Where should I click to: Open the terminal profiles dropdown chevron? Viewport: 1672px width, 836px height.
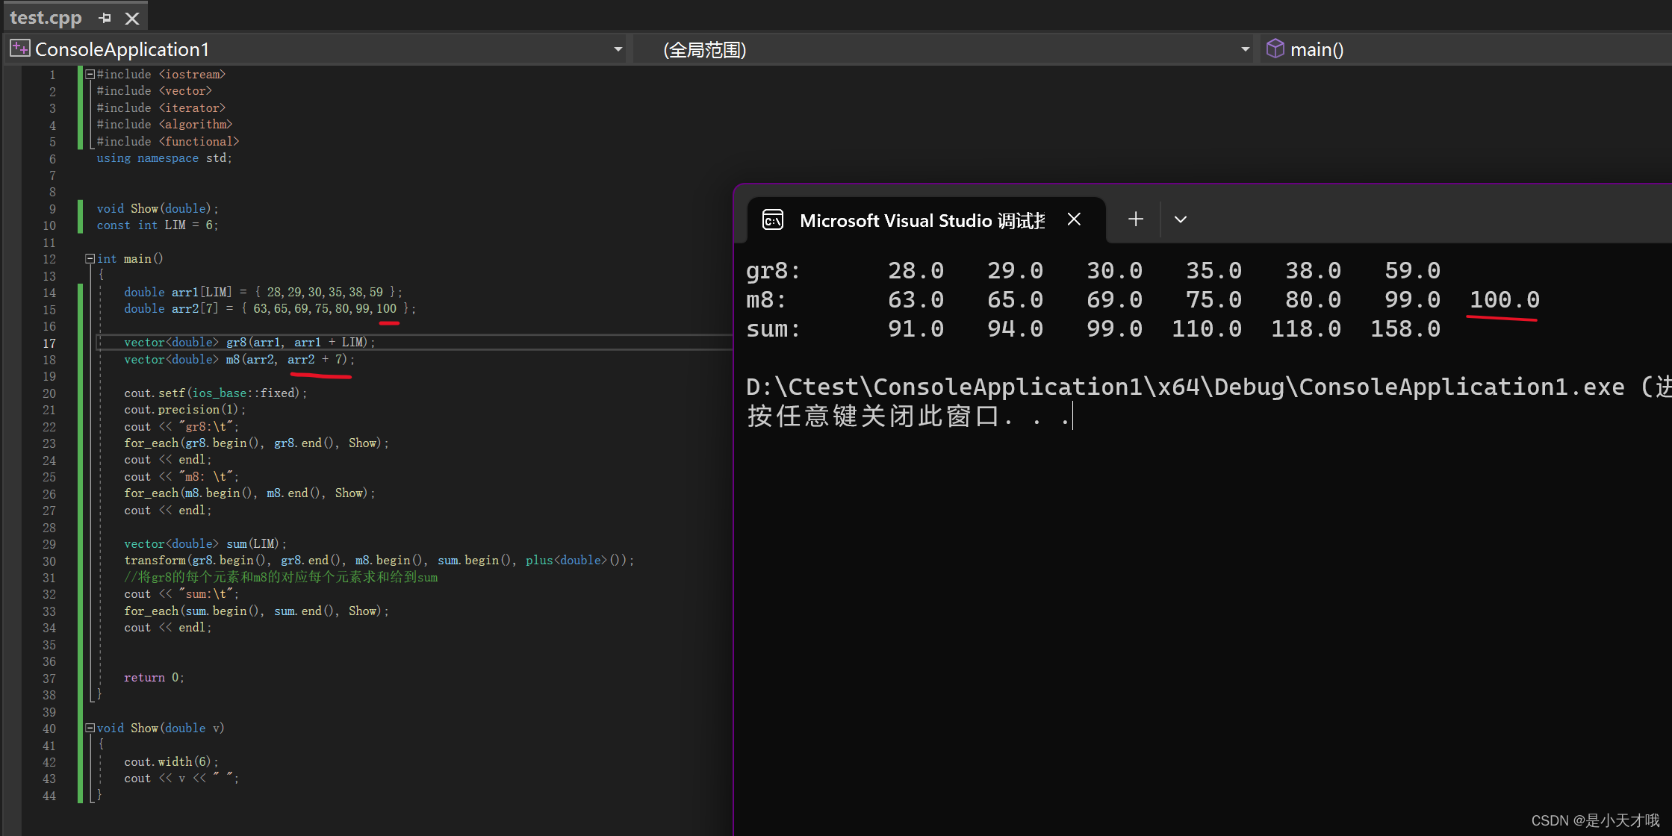click(1180, 219)
